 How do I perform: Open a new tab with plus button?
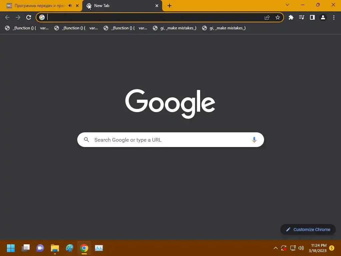click(x=170, y=6)
